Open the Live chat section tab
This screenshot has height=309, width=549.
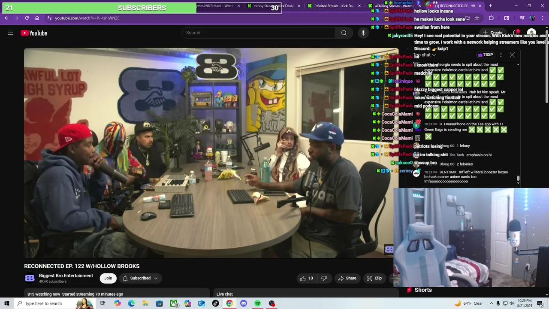tap(225, 294)
